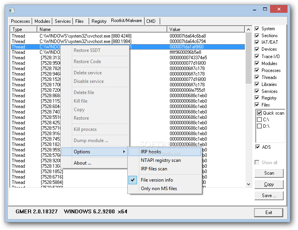The image size is (298, 230).
Task: Select thread row [7528:5884]
Action: click(52, 182)
